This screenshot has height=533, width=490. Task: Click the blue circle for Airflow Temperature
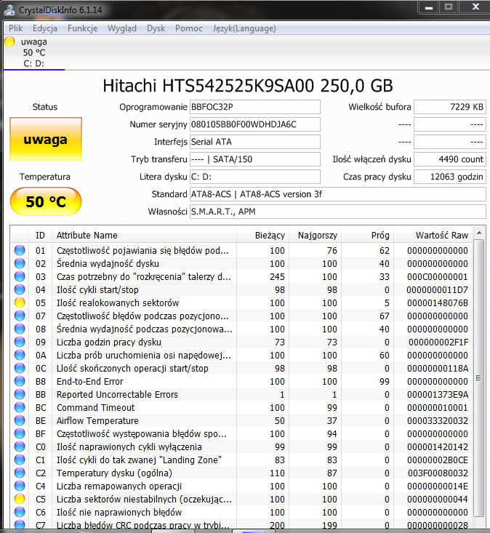[x=20, y=420]
